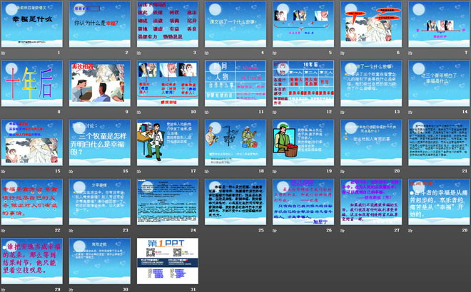Choose slide 7 thumbnail
This screenshot has height=292, width=471.
[x=439, y=24]
